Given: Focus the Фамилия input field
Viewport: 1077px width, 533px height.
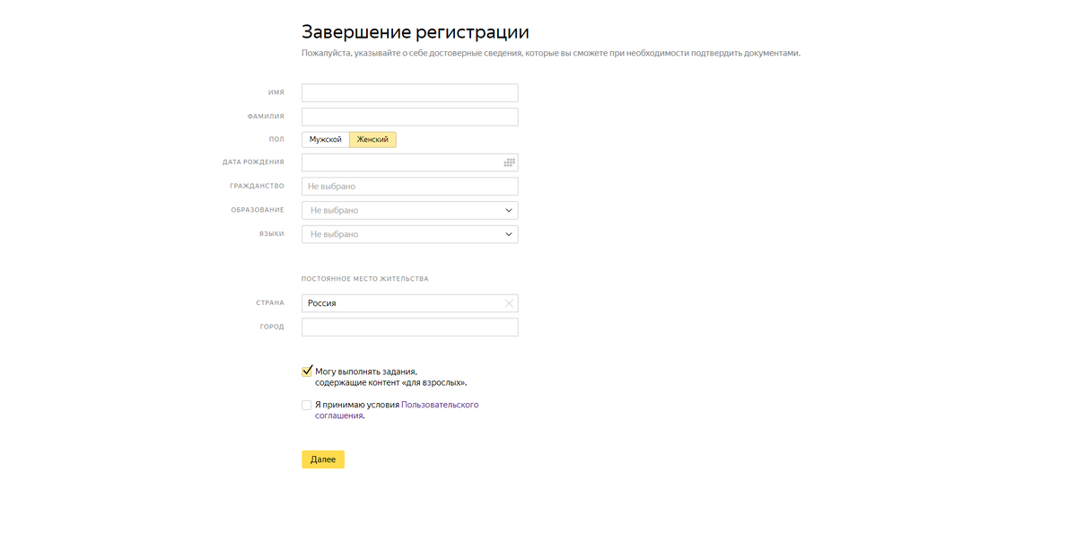Looking at the screenshot, I should pos(409,116).
